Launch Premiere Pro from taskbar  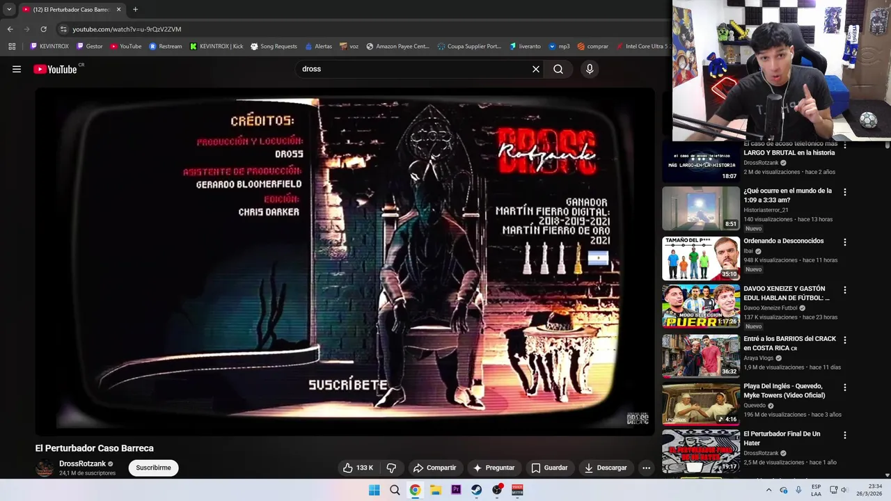[x=456, y=490]
